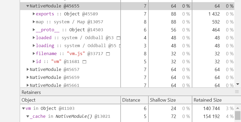Viewport: 241px width, 122px height.
Task: Open the Retainers panel hamburger menu icon
Action: [237, 92]
